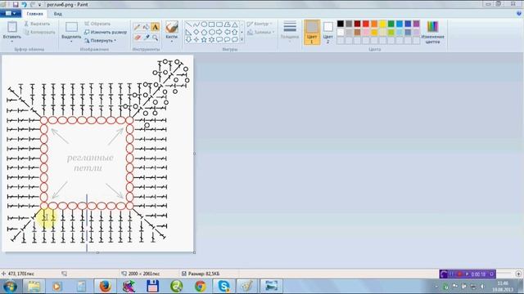
Task: Open Firefox from the taskbar
Action: 105,287
